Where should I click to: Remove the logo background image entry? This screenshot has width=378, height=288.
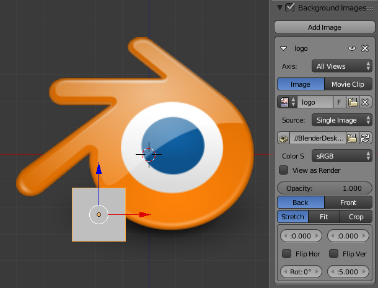click(x=365, y=48)
